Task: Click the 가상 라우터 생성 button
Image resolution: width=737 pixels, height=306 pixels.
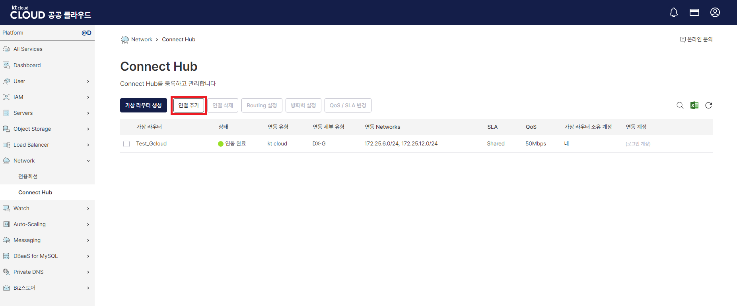Action: click(x=144, y=105)
